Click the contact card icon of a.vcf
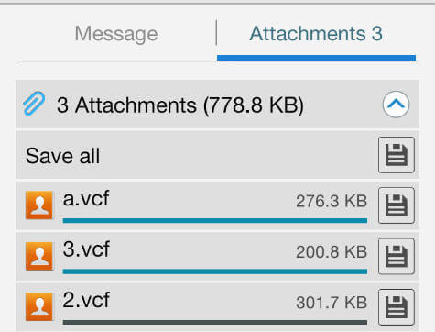 coord(39,205)
